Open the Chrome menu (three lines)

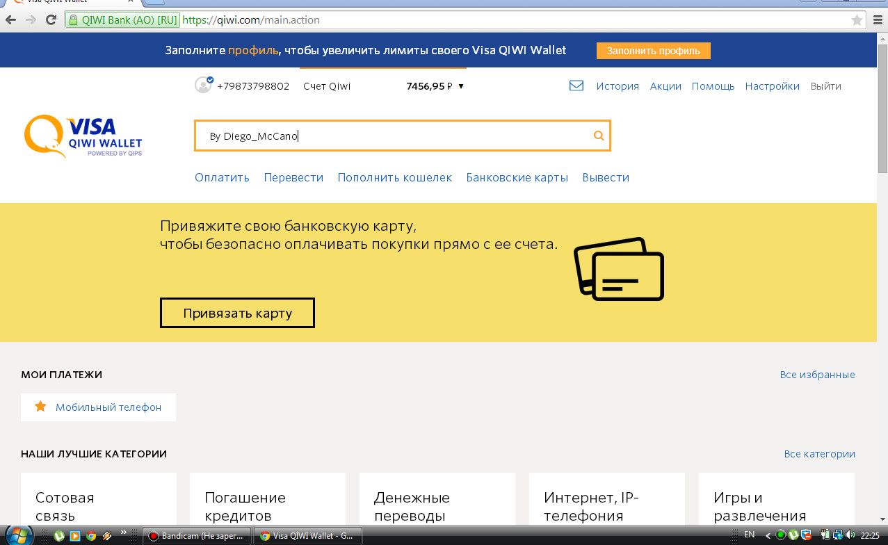coord(878,20)
